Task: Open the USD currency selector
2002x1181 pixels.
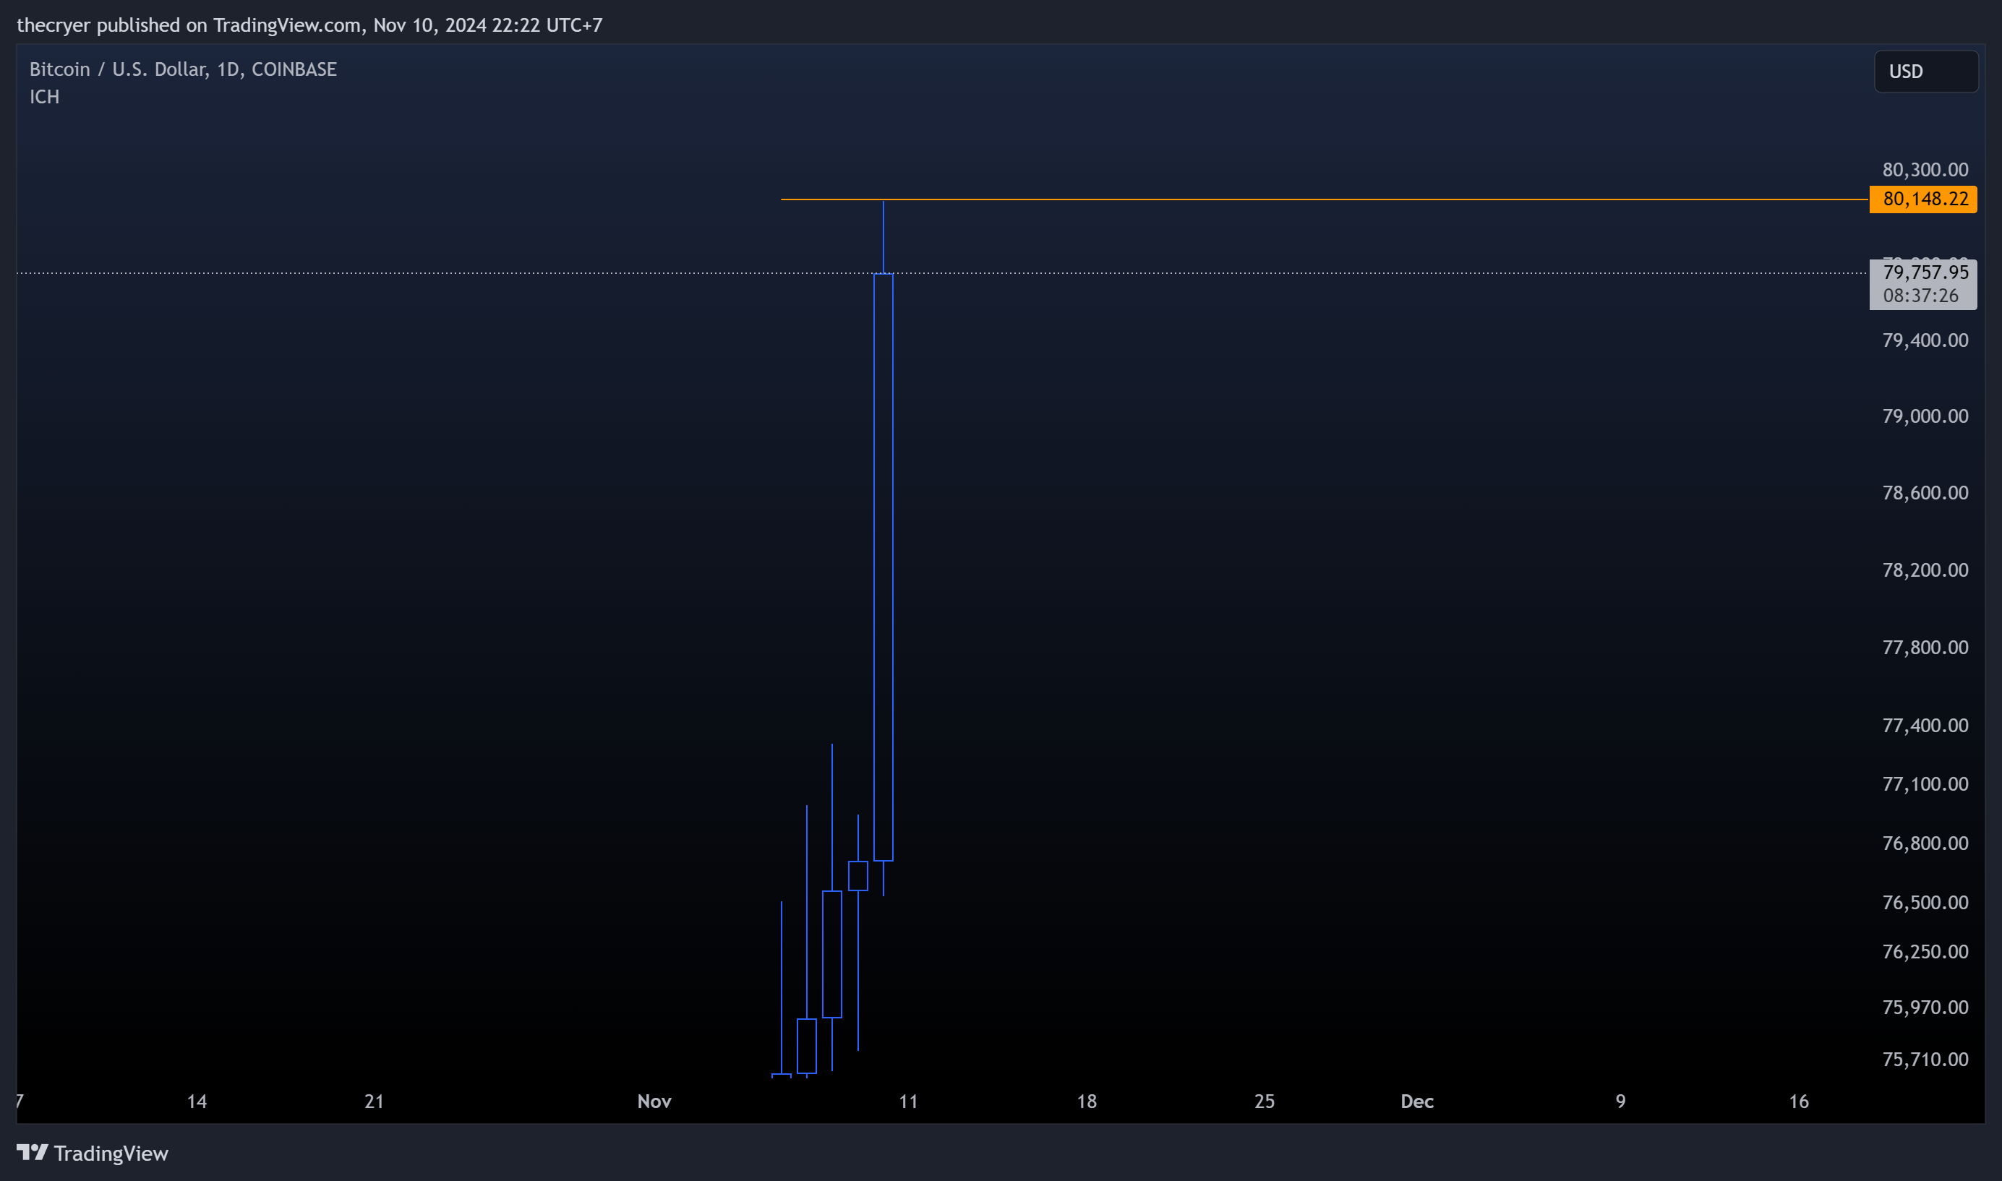Action: [1926, 72]
